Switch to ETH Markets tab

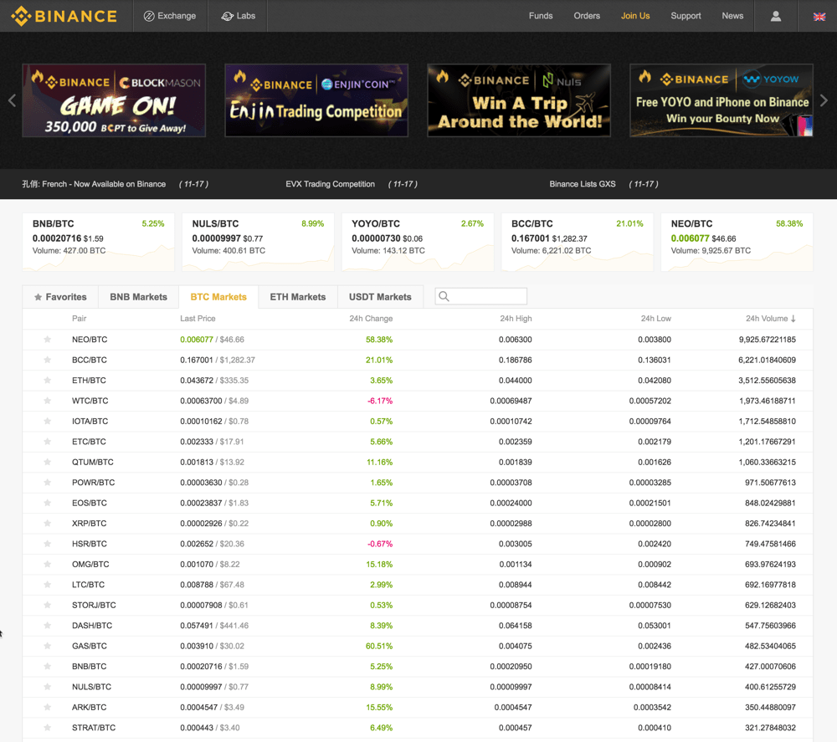298,297
